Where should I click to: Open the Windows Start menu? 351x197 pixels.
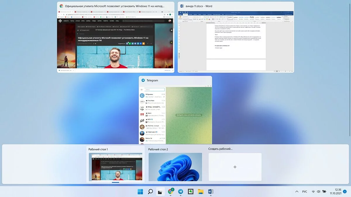(140, 192)
